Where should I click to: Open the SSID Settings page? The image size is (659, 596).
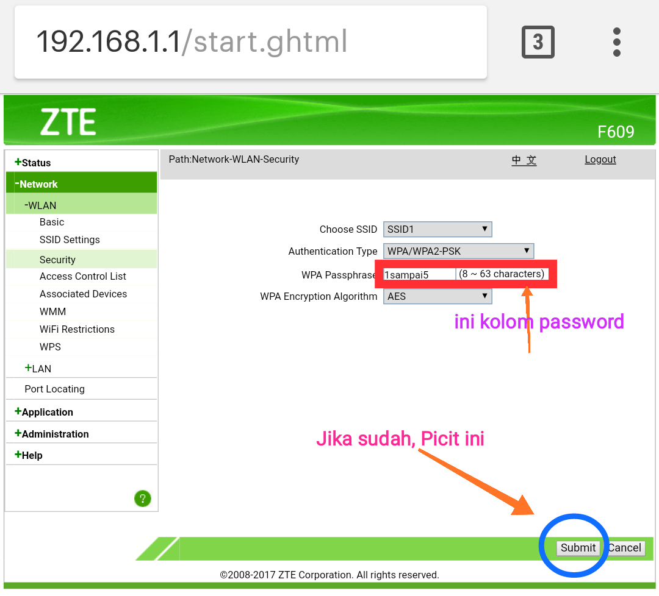(x=70, y=239)
